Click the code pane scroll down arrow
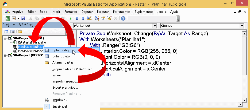Screen dimensions: 250x110 point(244,100)
